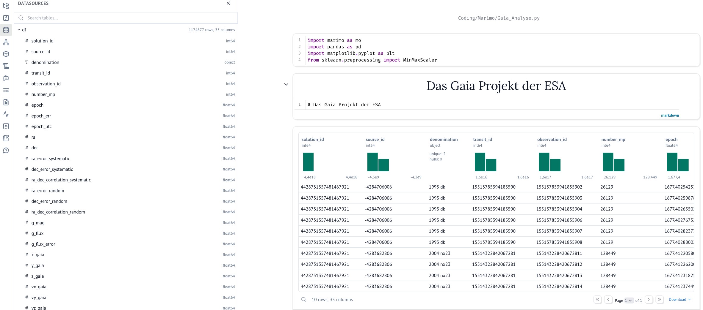Open the tracing activity panel icon
The image size is (703, 310).
pyautogui.click(x=6, y=114)
